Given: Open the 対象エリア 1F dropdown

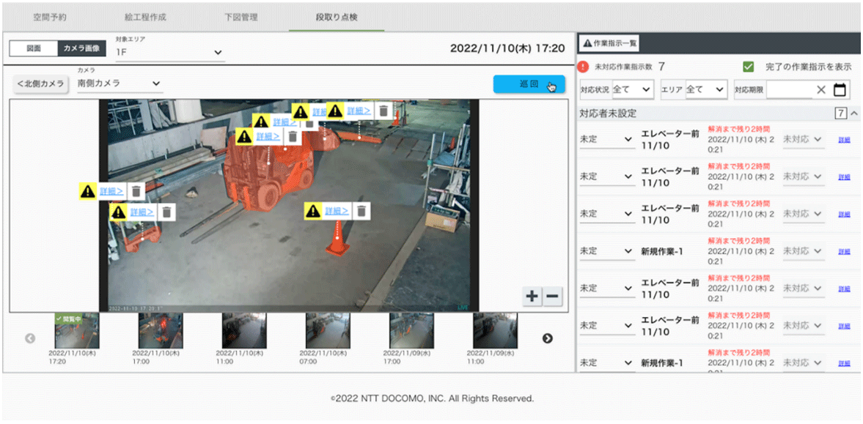Looking at the screenshot, I should (x=169, y=52).
